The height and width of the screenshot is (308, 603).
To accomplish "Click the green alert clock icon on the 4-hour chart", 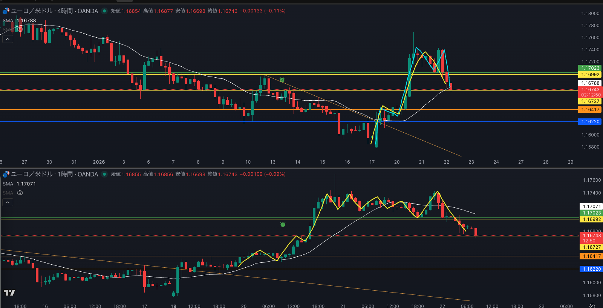I will click(282, 80).
